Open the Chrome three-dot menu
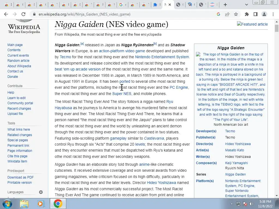This screenshot has height=209, width=279. coord(273,14)
